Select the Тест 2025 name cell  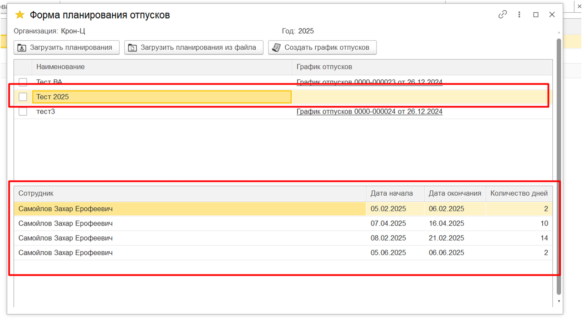[x=162, y=97]
